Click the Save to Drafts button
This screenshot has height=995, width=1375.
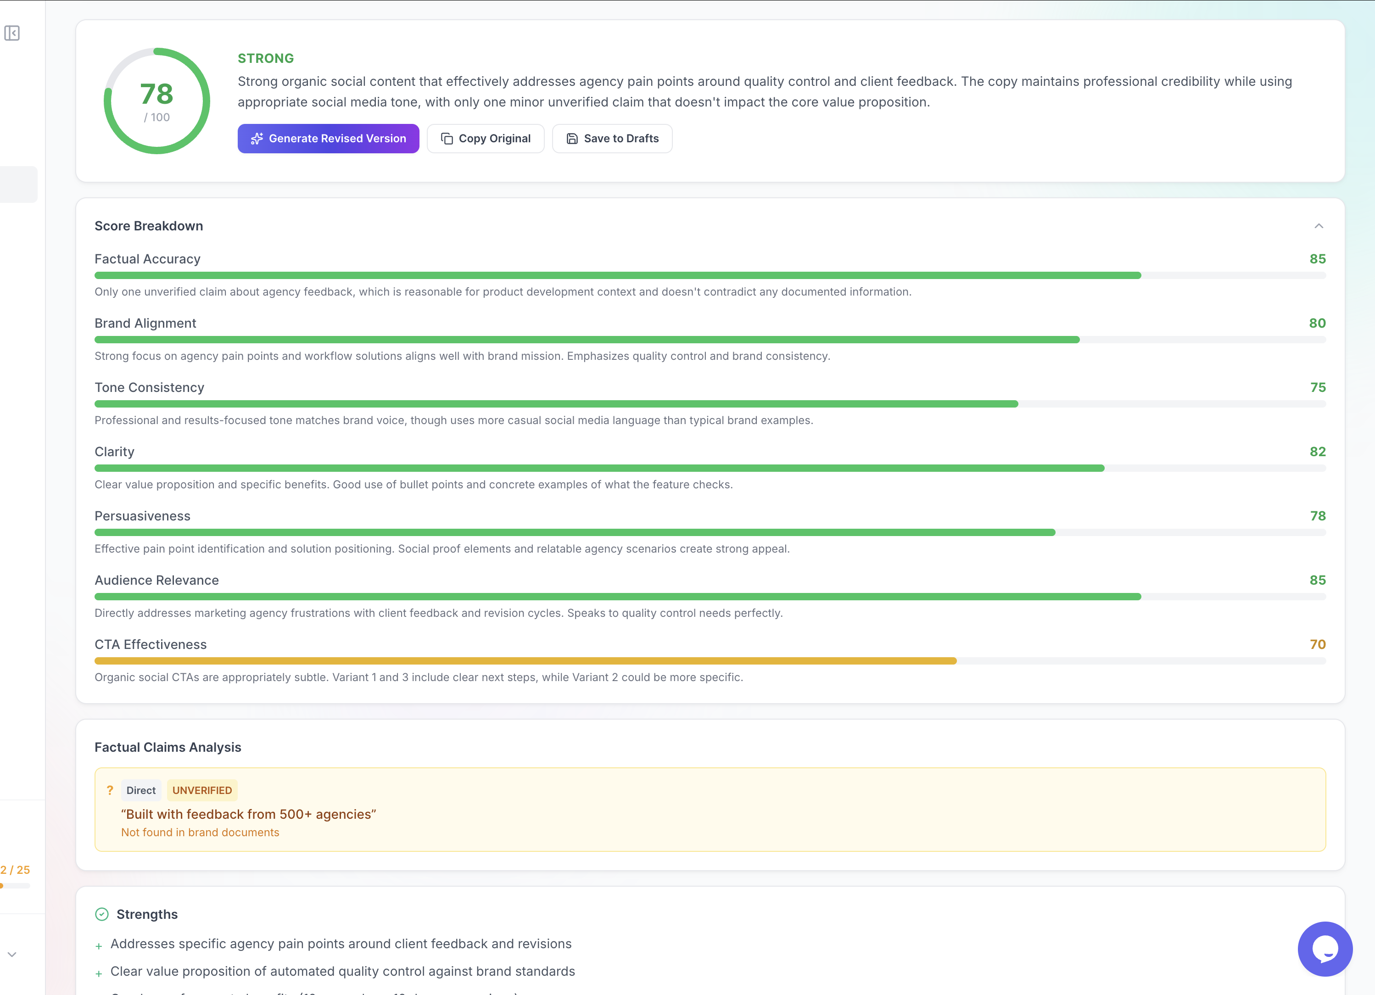[612, 139]
